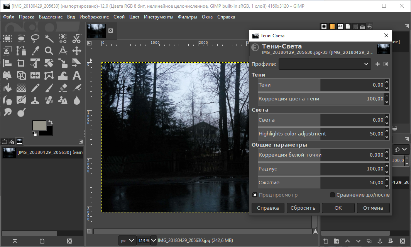Open the Выделение menu

(51, 17)
